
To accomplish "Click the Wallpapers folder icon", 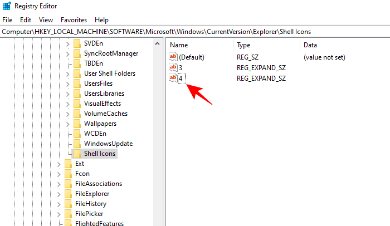I will pos(77,124).
